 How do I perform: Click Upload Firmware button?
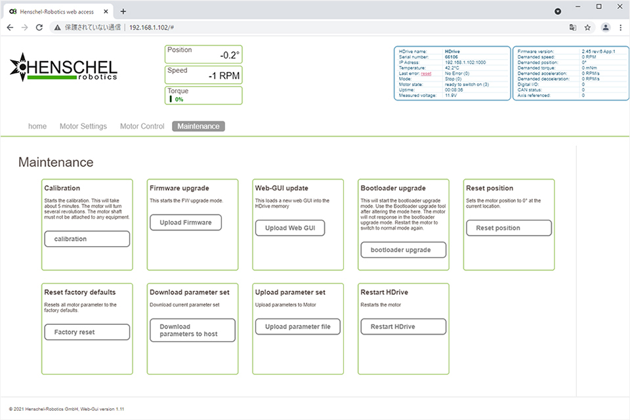(186, 222)
